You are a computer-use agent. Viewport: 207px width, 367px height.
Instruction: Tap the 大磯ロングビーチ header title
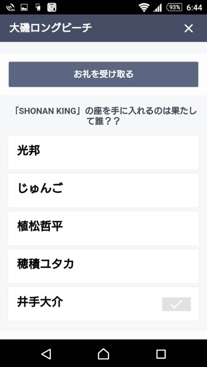click(x=50, y=28)
